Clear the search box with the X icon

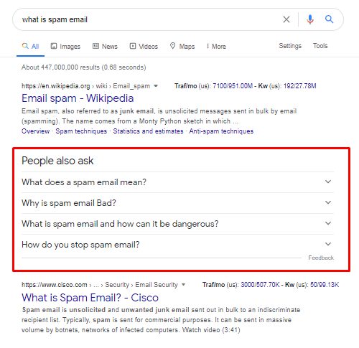click(286, 19)
